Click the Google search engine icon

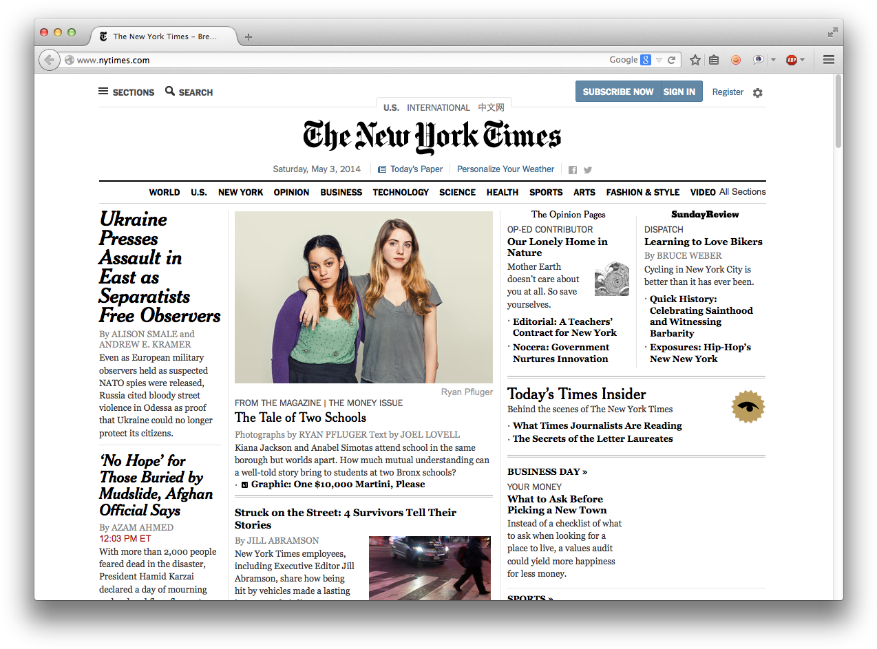tap(646, 60)
